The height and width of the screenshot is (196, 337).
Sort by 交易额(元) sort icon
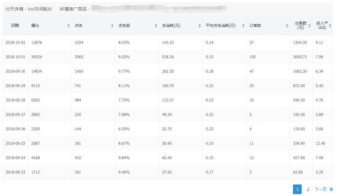[310, 26]
